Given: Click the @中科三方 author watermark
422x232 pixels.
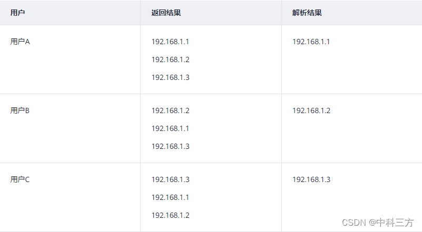Looking at the screenshot, I should coord(391,223).
